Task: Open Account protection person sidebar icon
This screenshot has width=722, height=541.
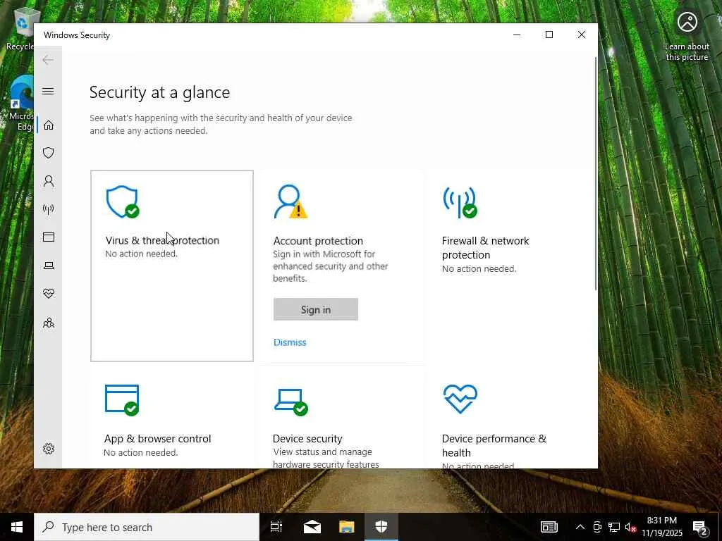Action: click(x=49, y=181)
